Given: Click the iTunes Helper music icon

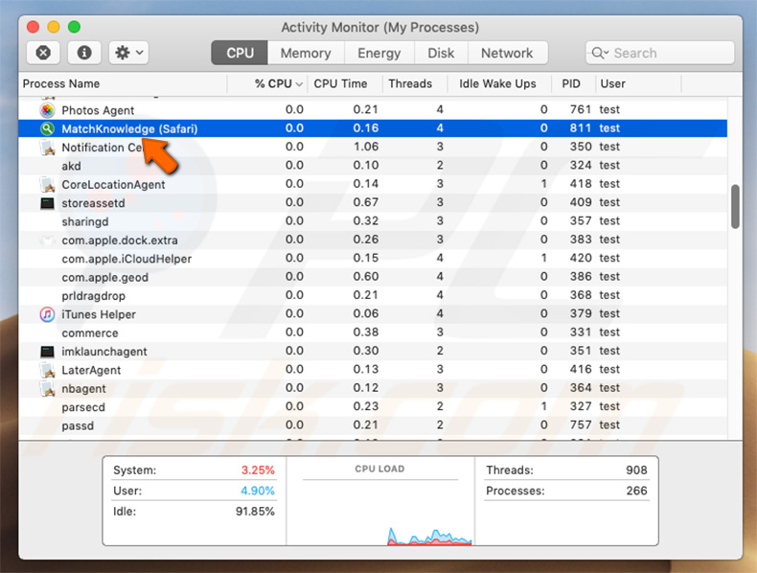Looking at the screenshot, I should coord(47,314).
